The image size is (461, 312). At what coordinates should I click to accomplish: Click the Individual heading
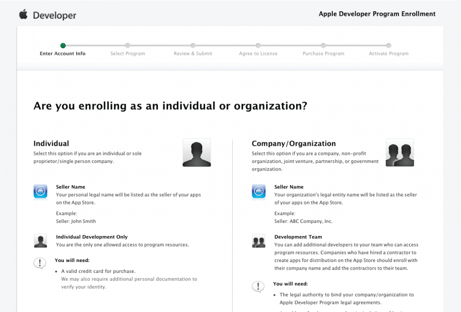click(51, 144)
